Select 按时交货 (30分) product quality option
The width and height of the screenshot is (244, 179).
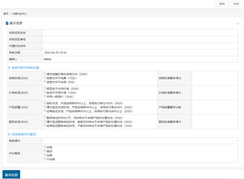point(45,103)
